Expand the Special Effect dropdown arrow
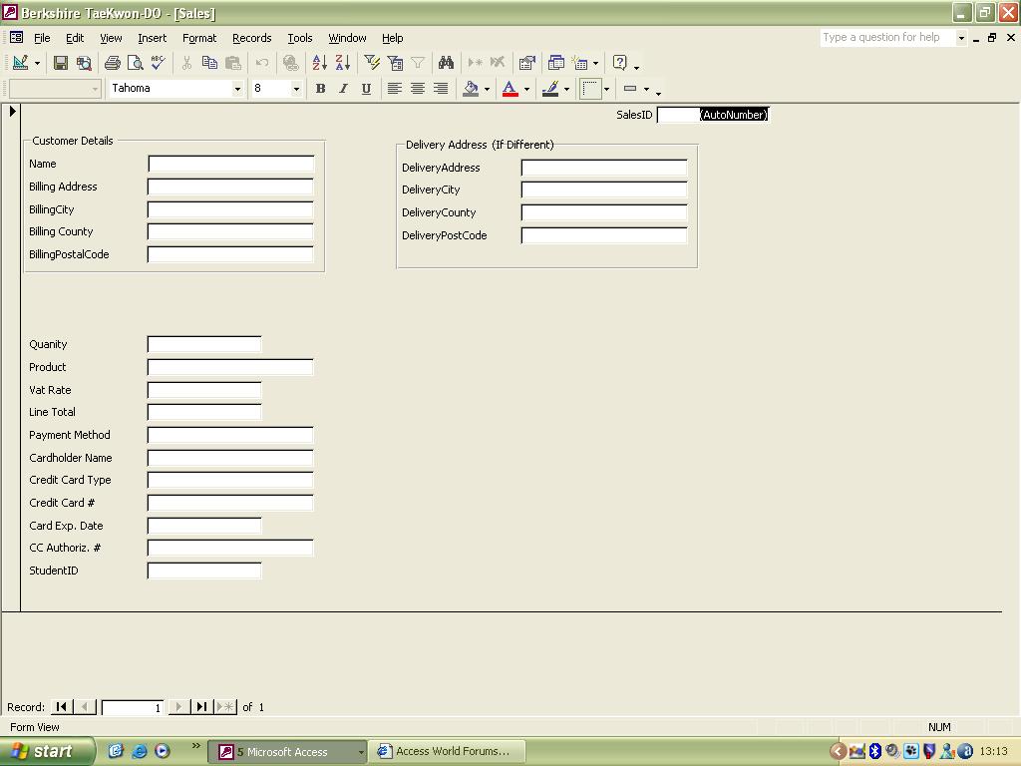The width and height of the screenshot is (1021, 766). tap(607, 89)
